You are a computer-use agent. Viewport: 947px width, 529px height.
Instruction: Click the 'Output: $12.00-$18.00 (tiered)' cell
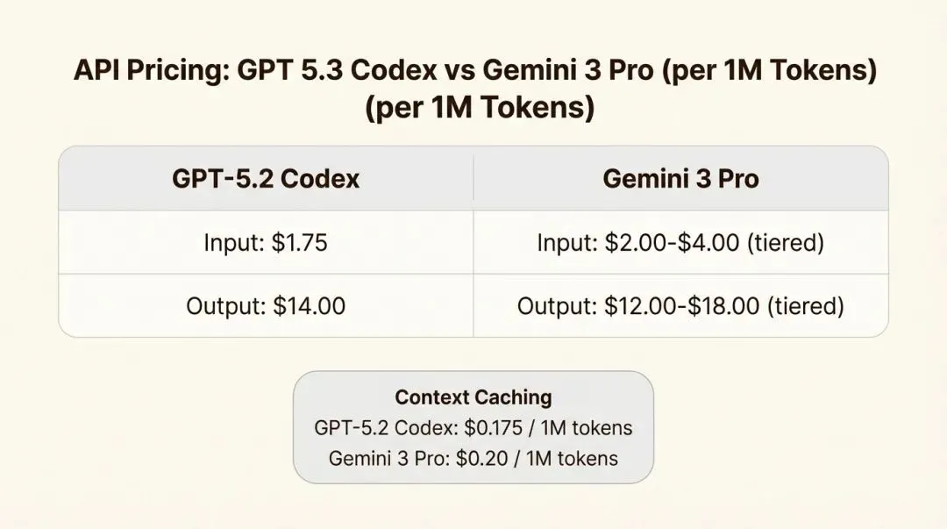(x=680, y=305)
